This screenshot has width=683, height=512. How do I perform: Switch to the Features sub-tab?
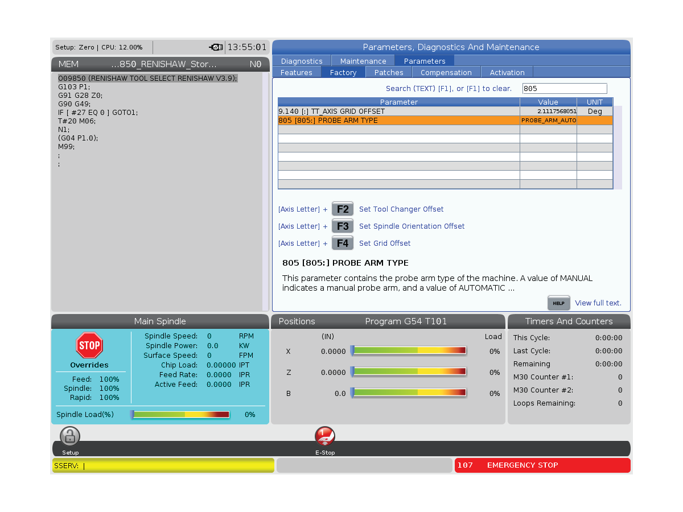[297, 72]
